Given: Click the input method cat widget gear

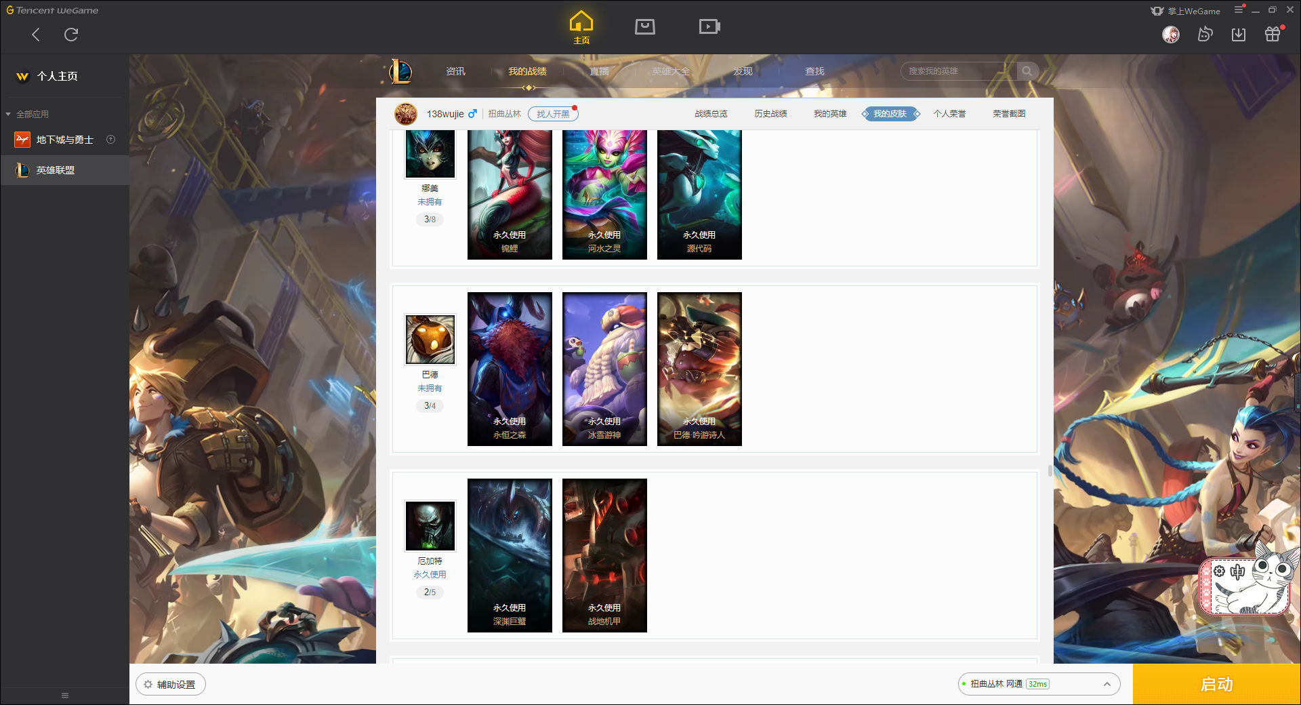Looking at the screenshot, I should coord(1219,571).
